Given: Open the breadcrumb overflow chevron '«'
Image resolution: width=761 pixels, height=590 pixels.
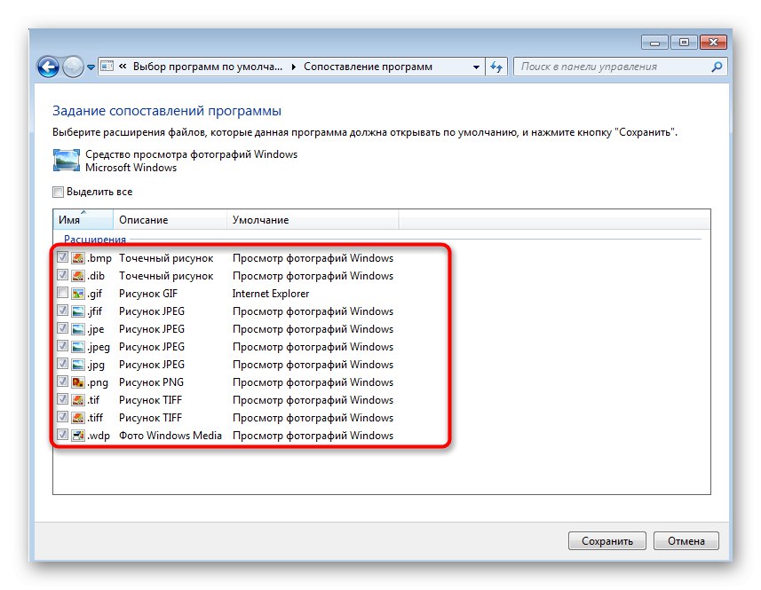Looking at the screenshot, I should click(x=123, y=67).
